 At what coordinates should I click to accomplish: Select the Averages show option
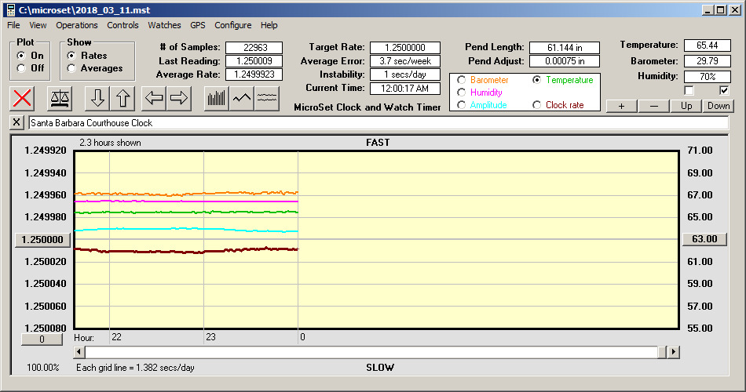71,68
